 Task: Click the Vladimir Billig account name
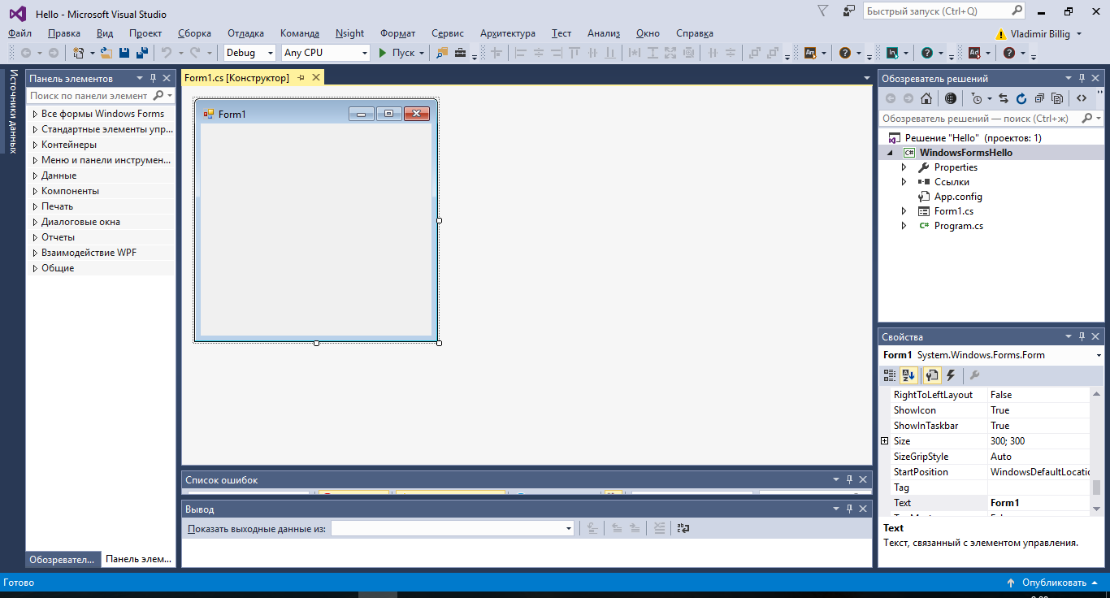1041,34
